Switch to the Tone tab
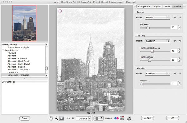This screenshot has height=123, width=187. tap(167, 7)
